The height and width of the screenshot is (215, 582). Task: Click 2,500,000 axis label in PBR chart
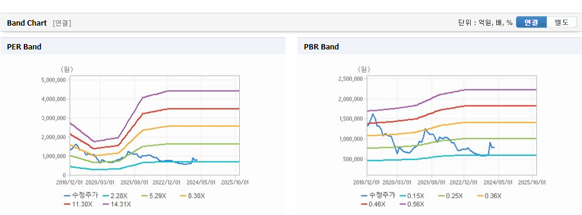(x=350, y=79)
